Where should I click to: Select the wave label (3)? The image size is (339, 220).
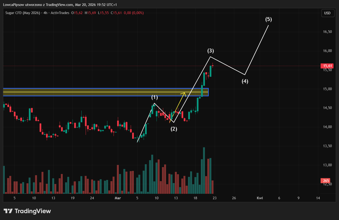coord(211,51)
